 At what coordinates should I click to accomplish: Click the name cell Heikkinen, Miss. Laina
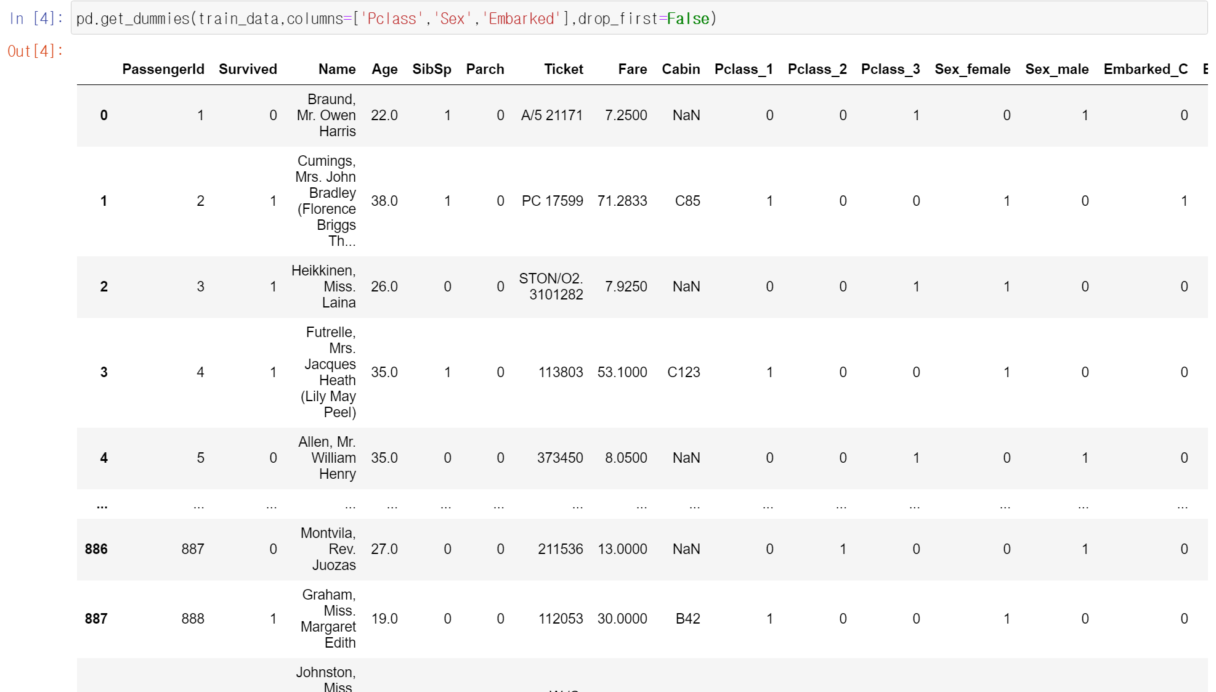(x=324, y=287)
